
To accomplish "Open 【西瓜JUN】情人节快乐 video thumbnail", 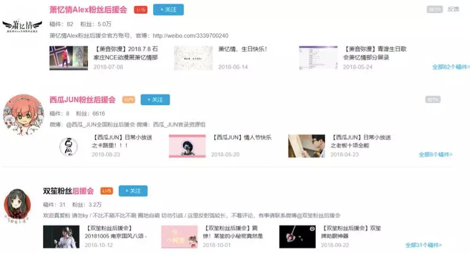I will click(x=188, y=146).
